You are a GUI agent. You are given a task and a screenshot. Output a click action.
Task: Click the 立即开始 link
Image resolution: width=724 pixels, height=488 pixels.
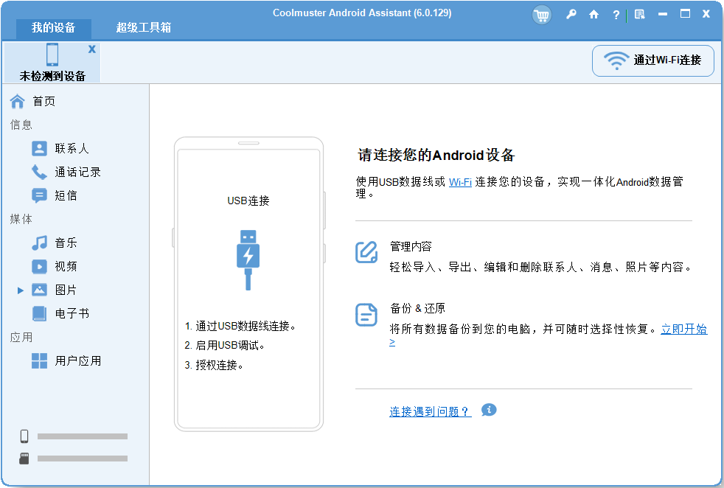pos(684,330)
